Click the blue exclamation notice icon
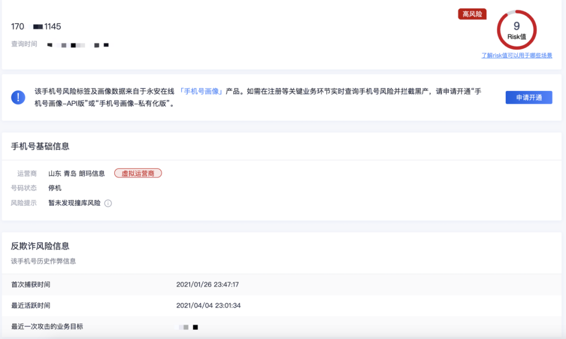This screenshot has height=339, width=566. coord(18,97)
